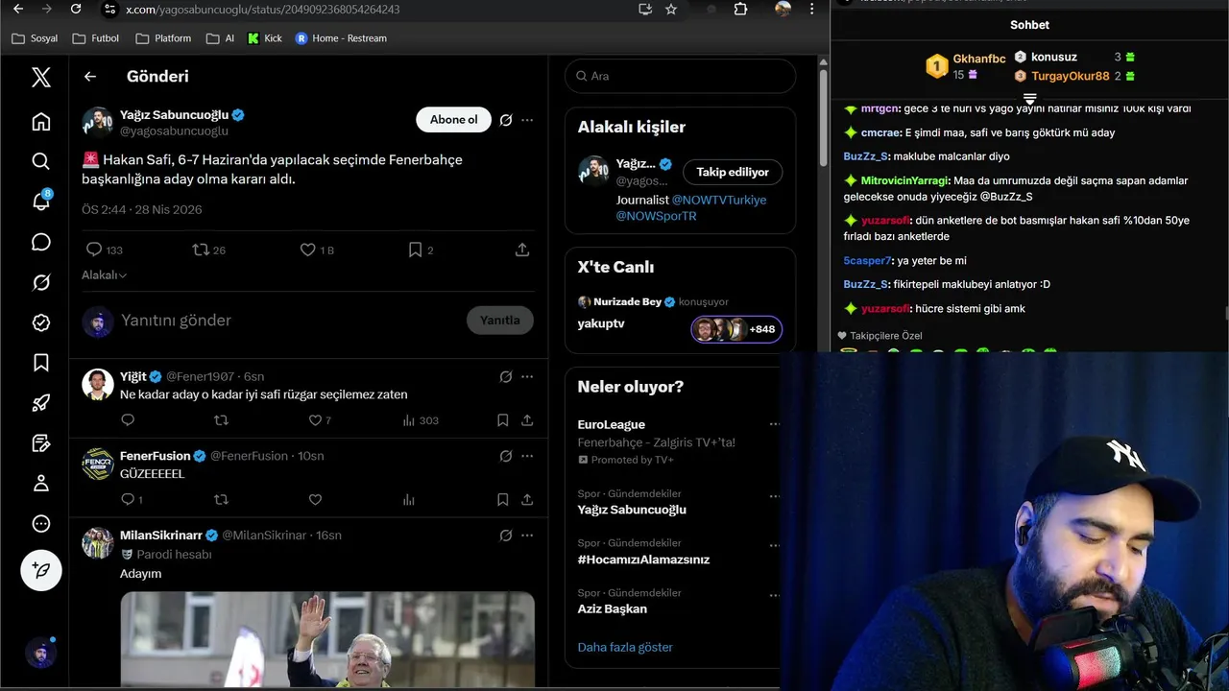
Task: Open Kick bookmark in bookmarks bar
Action: click(x=265, y=38)
